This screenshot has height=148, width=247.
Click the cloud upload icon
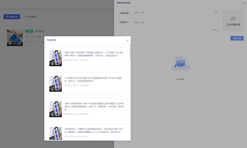[x=233, y=19]
